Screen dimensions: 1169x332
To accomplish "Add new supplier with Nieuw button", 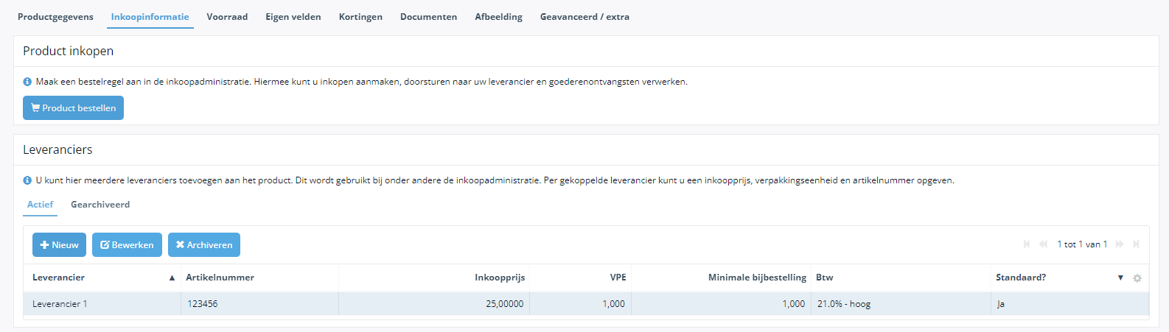I will click(x=59, y=245).
